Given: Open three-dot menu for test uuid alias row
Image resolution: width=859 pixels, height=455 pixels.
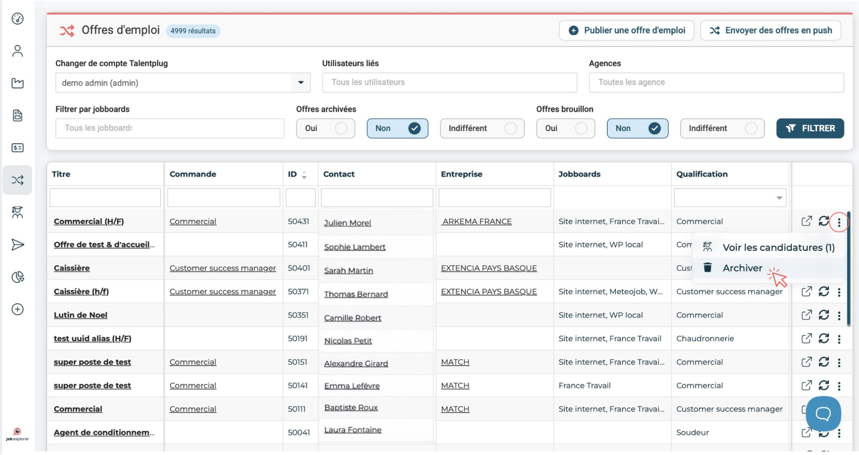Looking at the screenshot, I should 839,339.
